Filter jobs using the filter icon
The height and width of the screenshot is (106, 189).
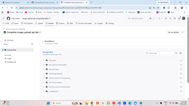pos(32,44)
